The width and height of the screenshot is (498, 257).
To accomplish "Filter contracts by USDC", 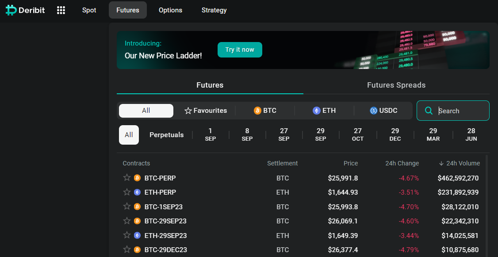I will [x=383, y=111].
